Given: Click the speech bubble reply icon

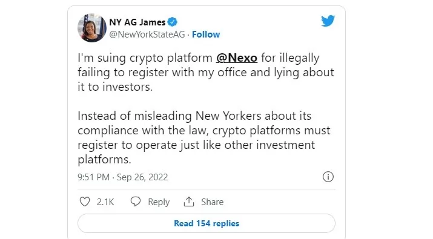Looking at the screenshot, I should 136,201.
